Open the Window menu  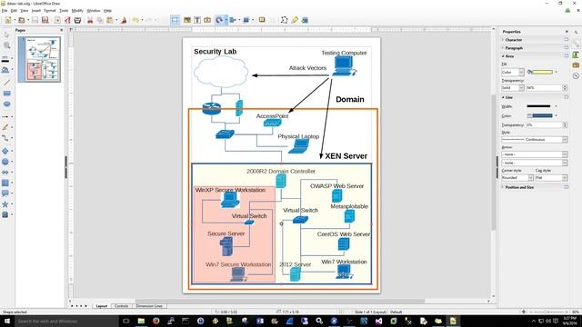[94, 11]
